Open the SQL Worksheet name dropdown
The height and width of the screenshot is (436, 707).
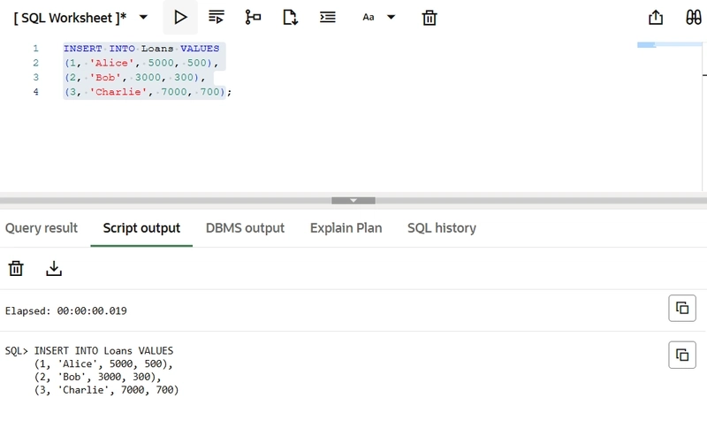click(143, 17)
